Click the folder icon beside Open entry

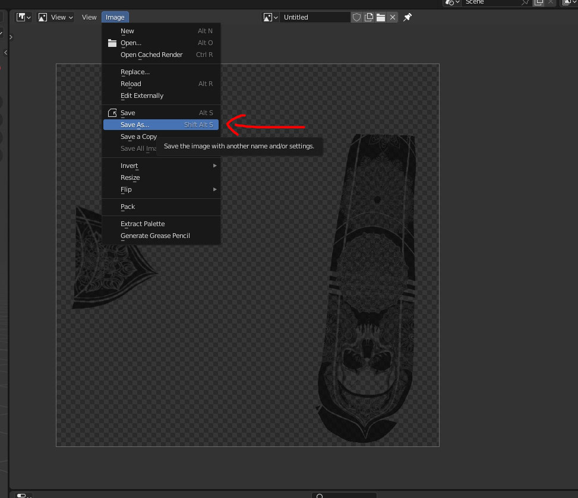[x=112, y=43]
